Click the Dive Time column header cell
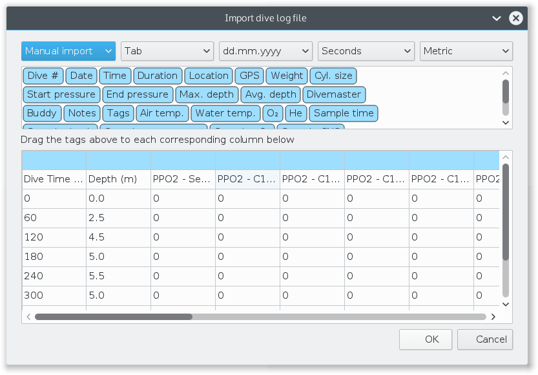Screen dimensions: 538x375 point(54,179)
